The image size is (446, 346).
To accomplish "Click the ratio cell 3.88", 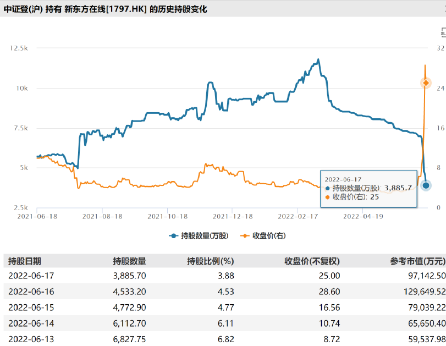I will pyautogui.click(x=226, y=276).
